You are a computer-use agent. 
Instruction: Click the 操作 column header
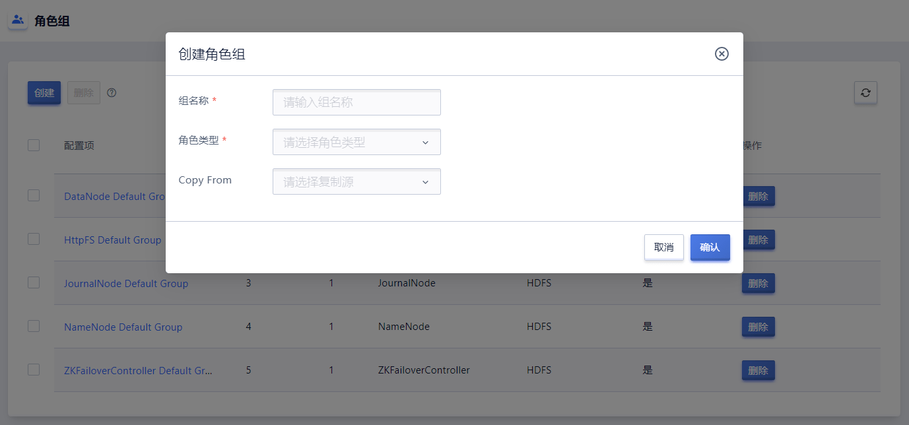click(753, 146)
